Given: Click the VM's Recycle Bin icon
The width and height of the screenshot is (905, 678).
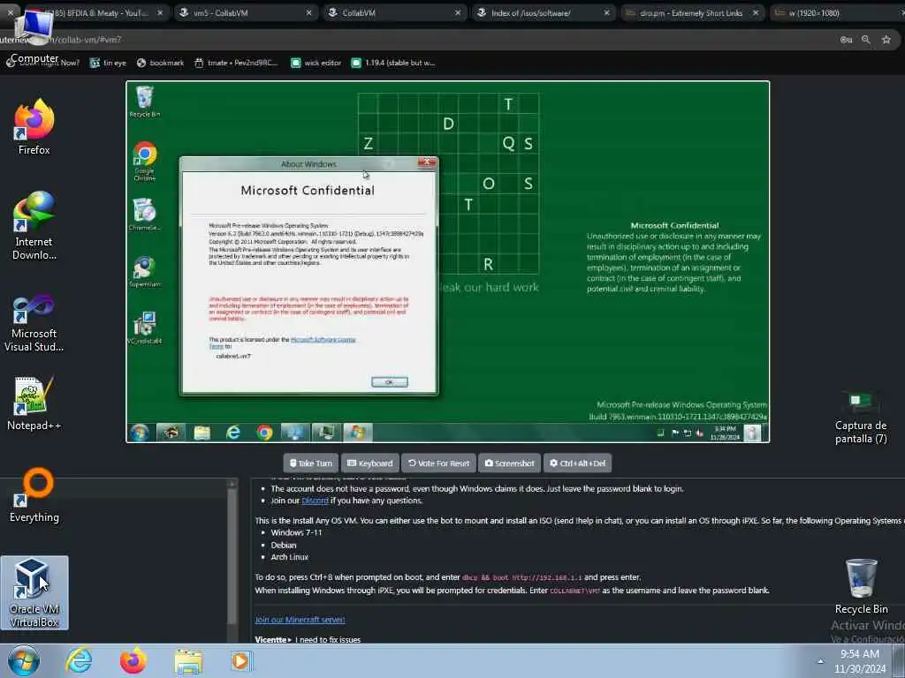Looking at the screenshot, I should pyautogui.click(x=144, y=102).
